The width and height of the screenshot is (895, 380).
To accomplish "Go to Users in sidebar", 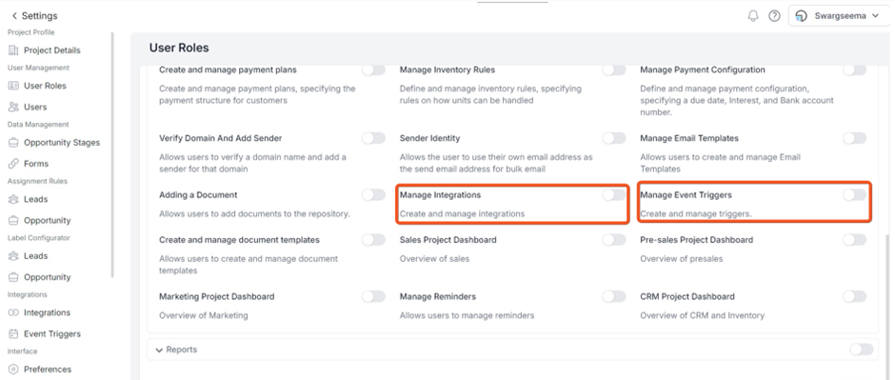I will click(x=35, y=107).
